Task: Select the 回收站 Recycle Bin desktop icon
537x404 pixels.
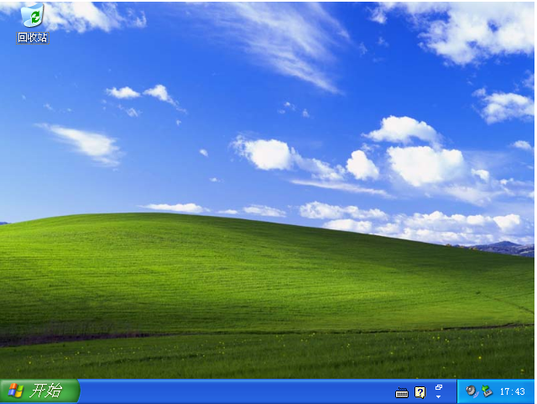Action: [x=33, y=24]
